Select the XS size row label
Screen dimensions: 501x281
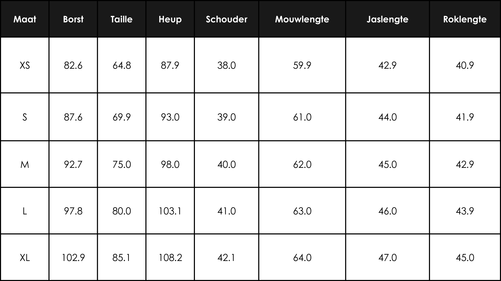pos(25,65)
